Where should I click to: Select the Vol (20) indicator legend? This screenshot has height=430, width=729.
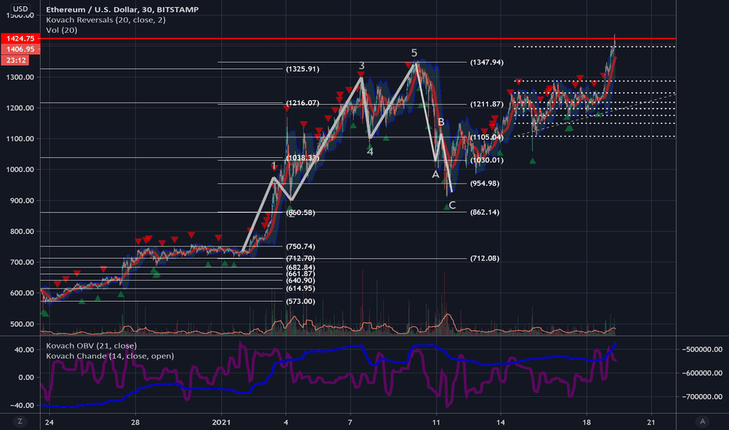[62, 30]
